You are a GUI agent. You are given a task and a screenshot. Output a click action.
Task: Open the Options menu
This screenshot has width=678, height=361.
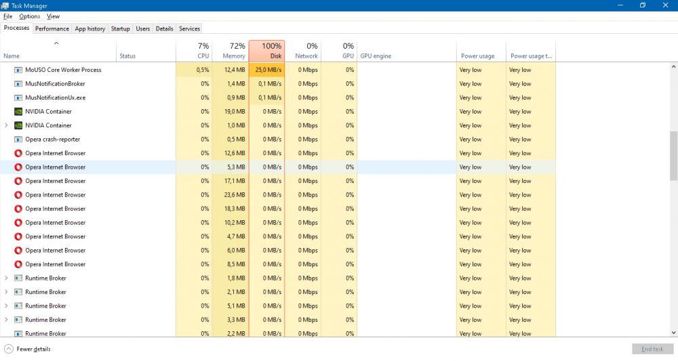(x=29, y=16)
